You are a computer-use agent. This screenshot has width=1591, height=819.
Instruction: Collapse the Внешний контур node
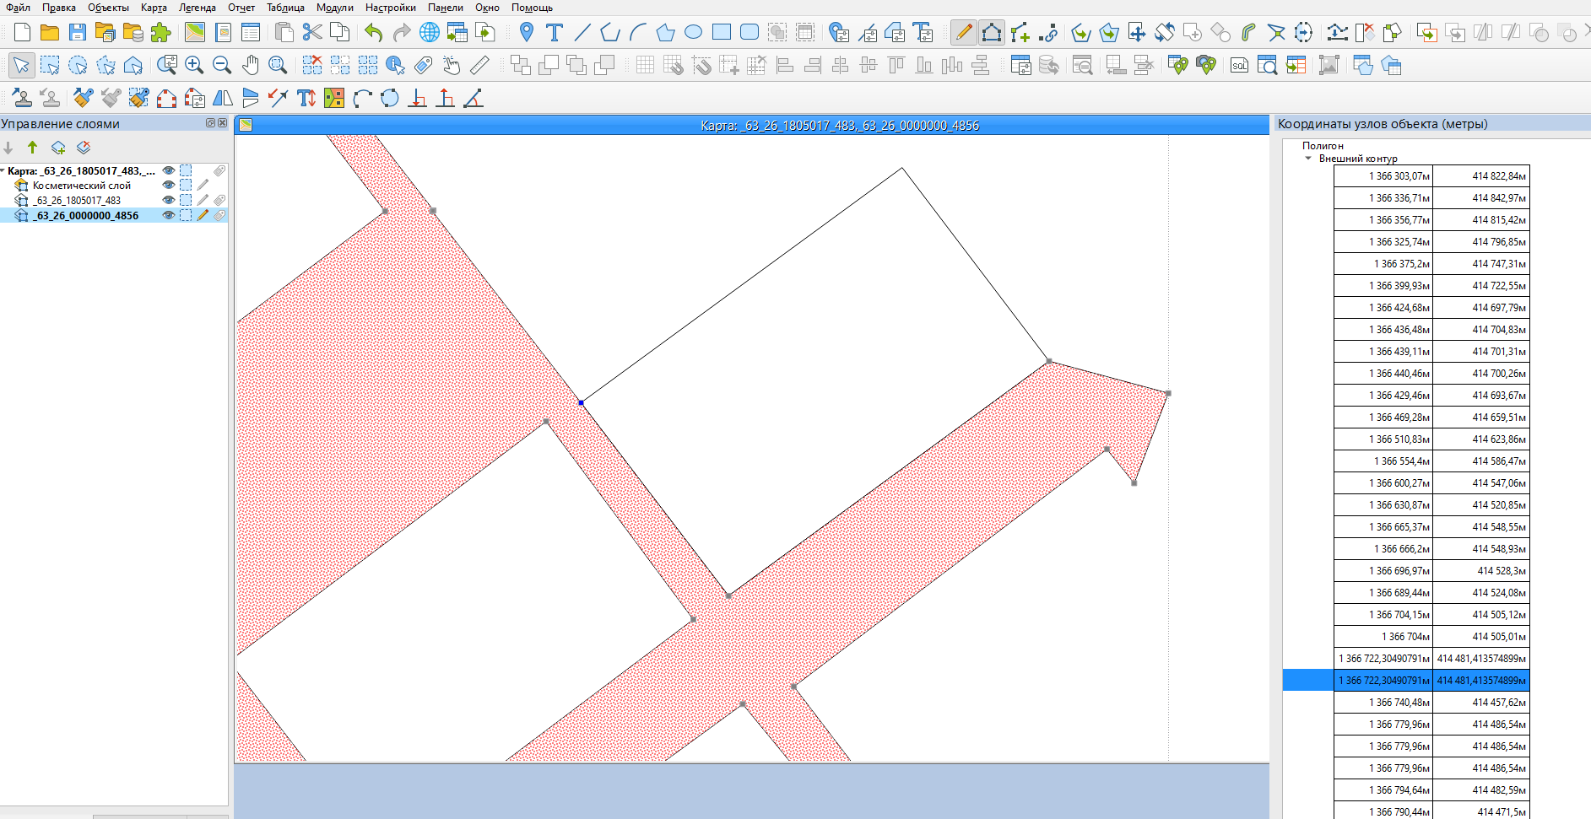pos(1308,159)
